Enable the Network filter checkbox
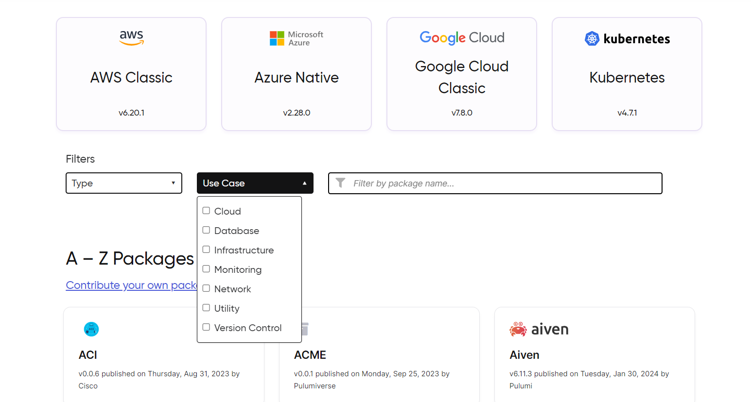This screenshot has height=402, width=751. (206, 288)
